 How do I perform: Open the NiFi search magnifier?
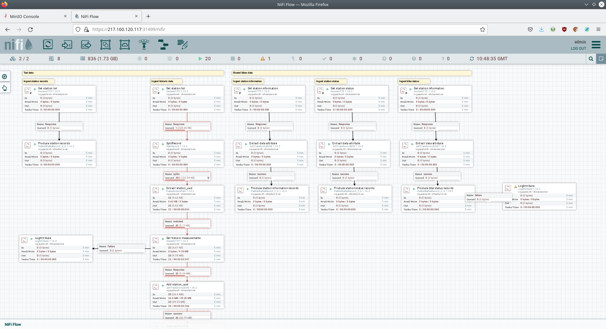(591, 59)
